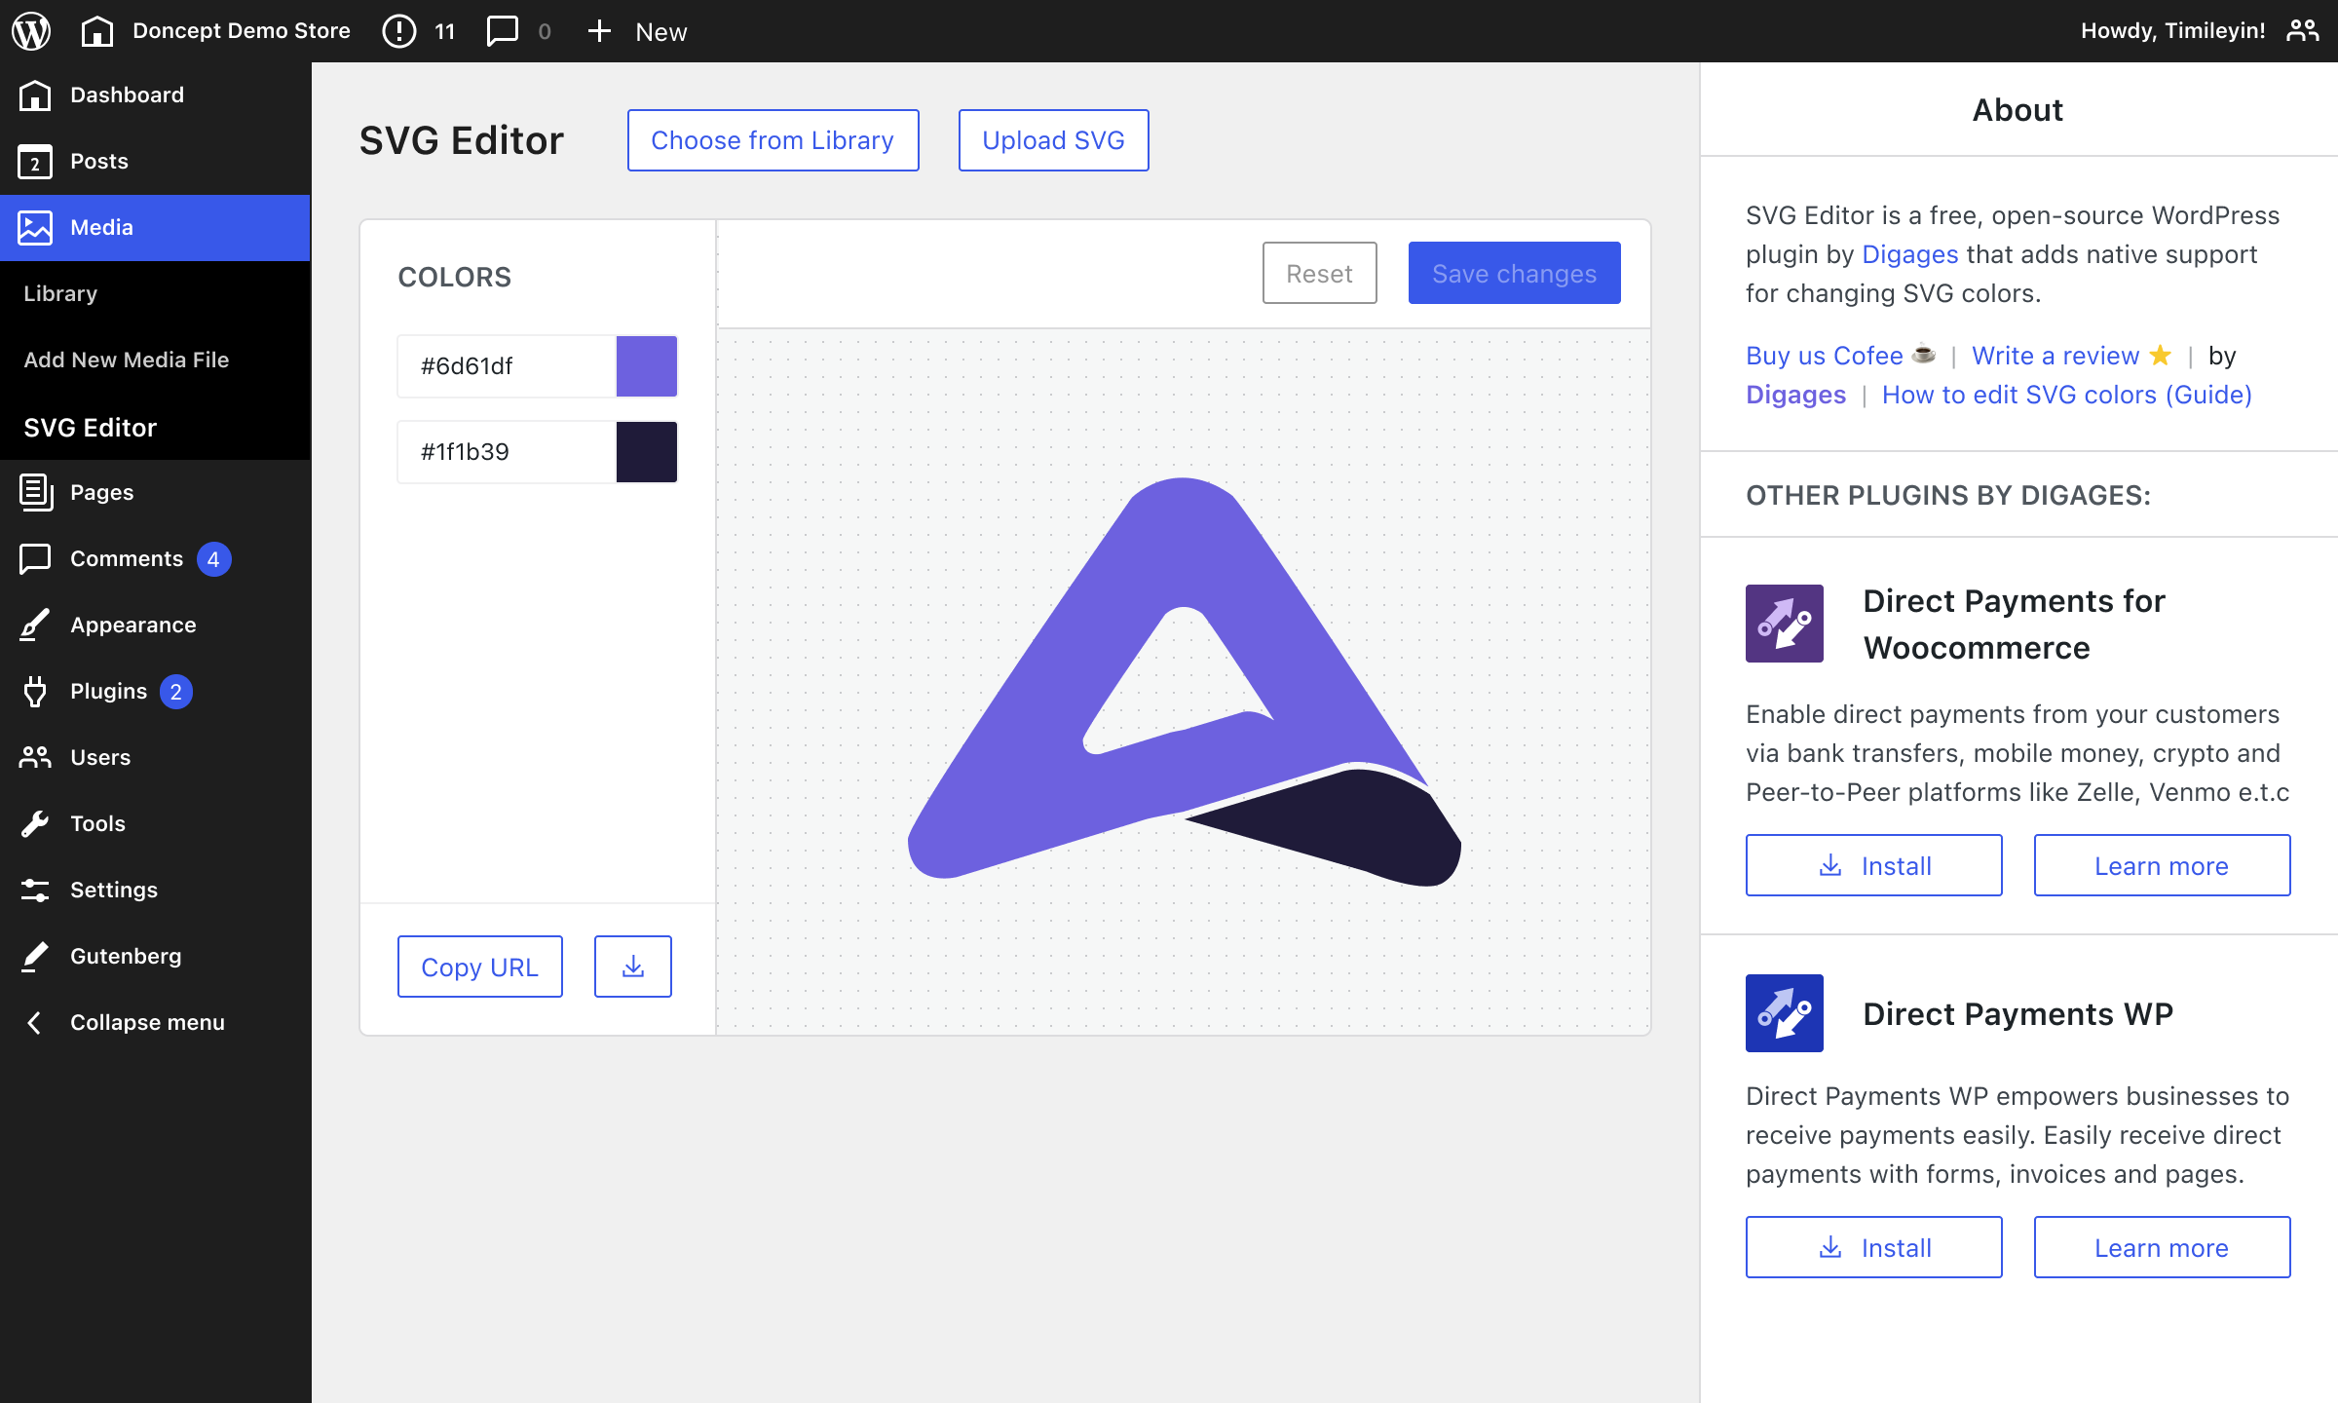This screenshot has width=2338, height=1403.
Task: Open How to edit SVG colors (Guide)
Action: coord(2067,395)
